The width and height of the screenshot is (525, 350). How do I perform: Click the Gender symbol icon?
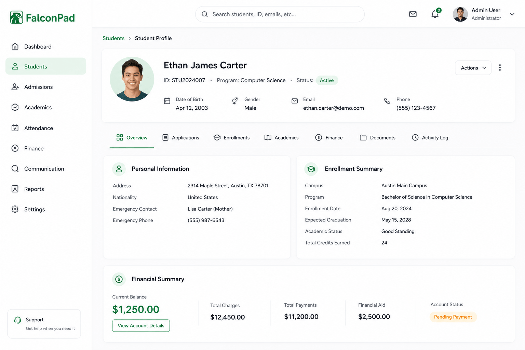(x=235, y=101)
